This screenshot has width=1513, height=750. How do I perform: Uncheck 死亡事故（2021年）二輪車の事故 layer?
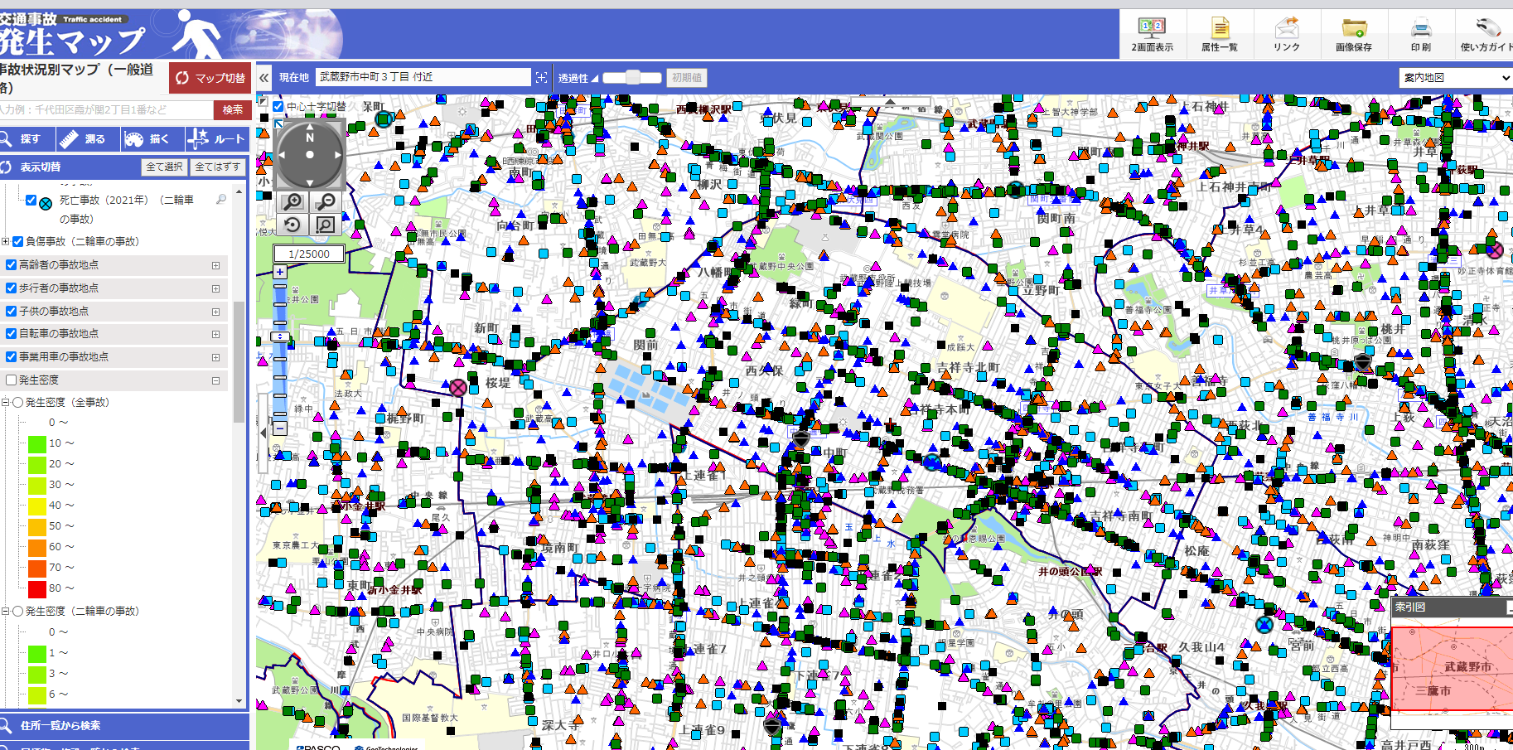point(31,200)
